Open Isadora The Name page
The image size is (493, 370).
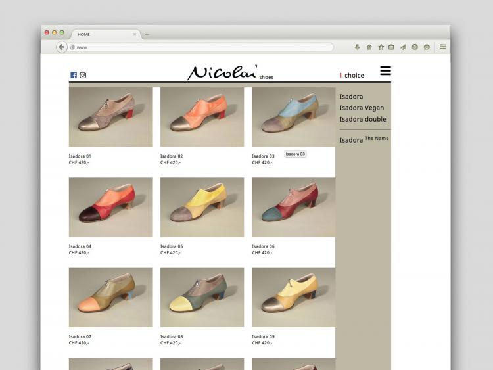[364, 139]
